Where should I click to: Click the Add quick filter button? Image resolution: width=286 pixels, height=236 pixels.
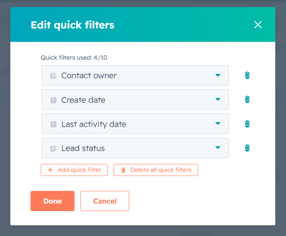point(74,170)
